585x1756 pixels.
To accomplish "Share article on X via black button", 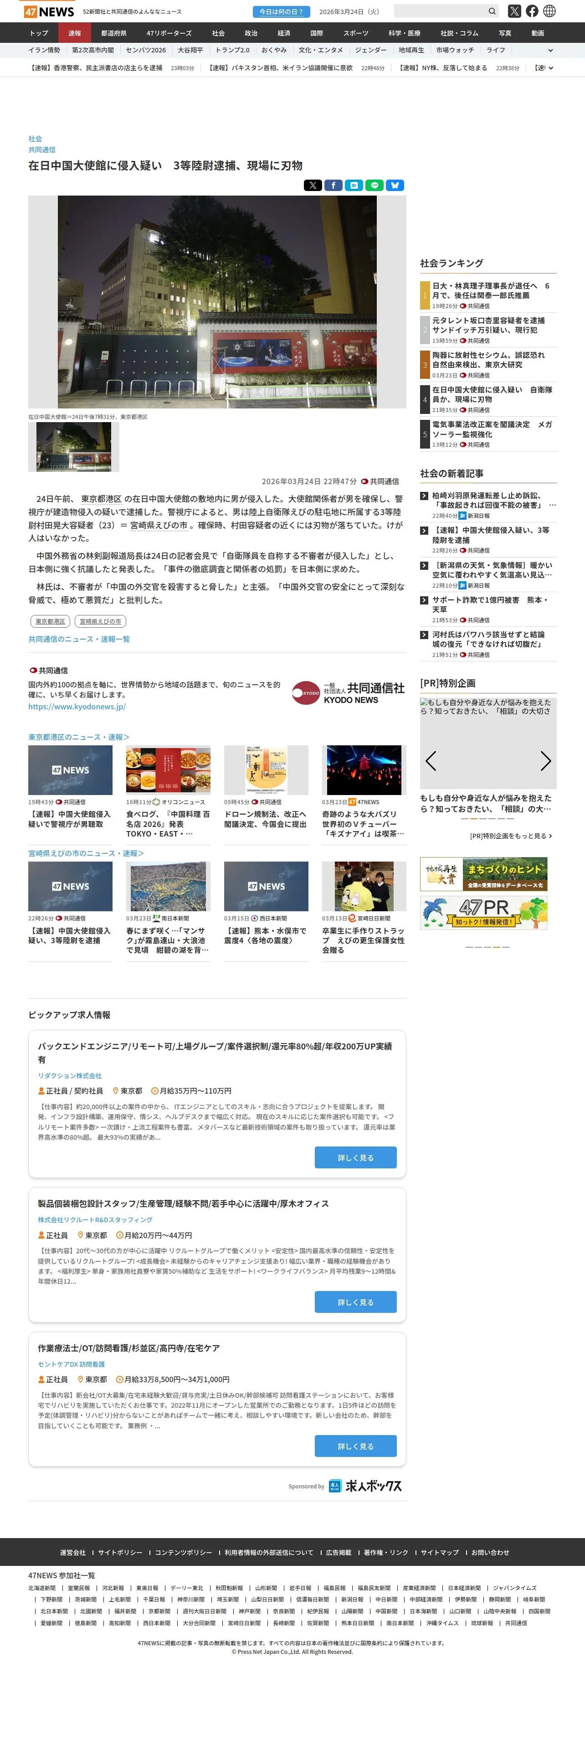I will (313, 186).
